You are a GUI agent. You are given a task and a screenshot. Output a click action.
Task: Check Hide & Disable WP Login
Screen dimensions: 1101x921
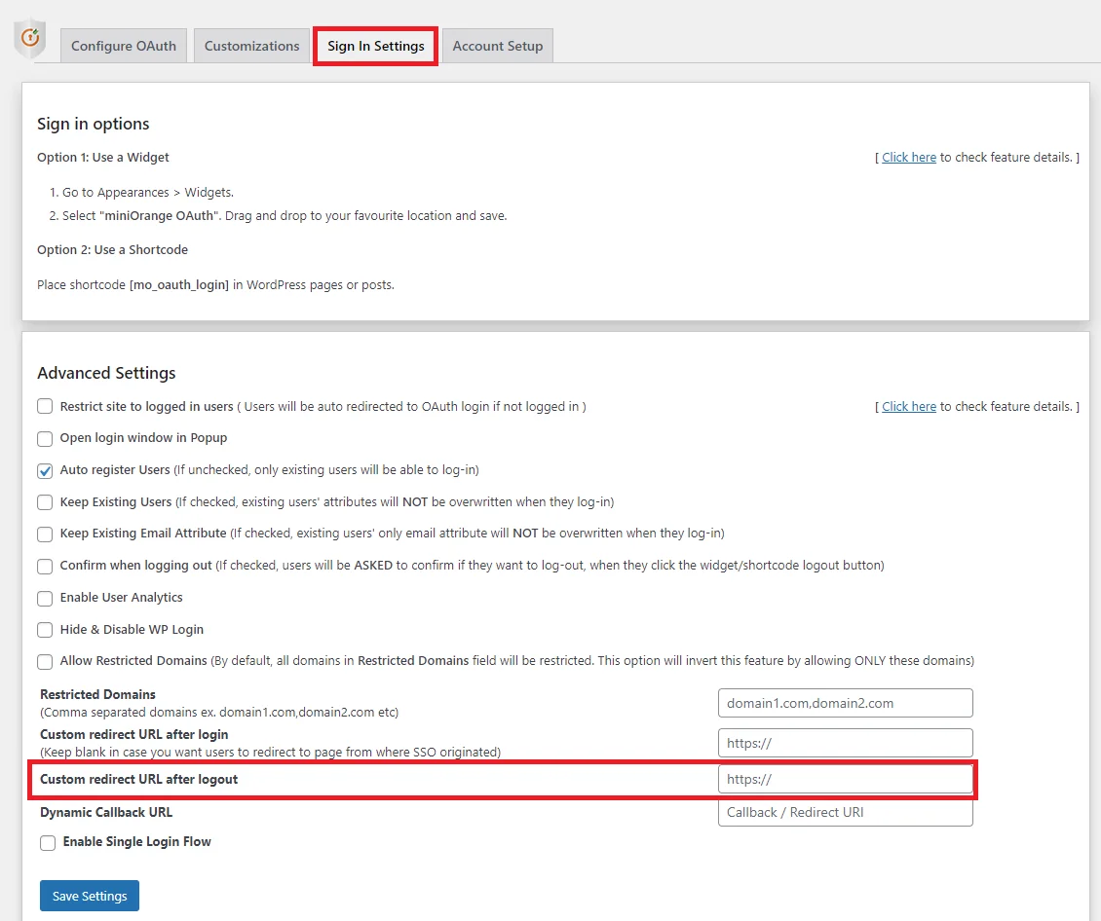pyautogui.click(x=44, y=630)
